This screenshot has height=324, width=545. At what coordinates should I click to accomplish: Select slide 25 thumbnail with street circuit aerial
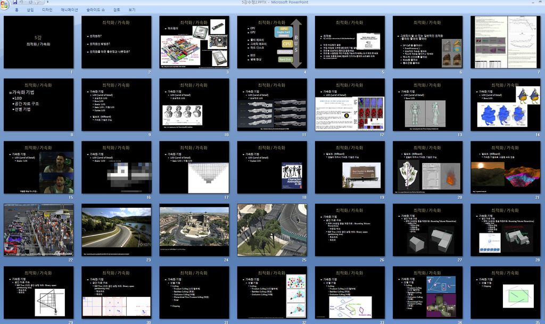(x=272, y=230)
